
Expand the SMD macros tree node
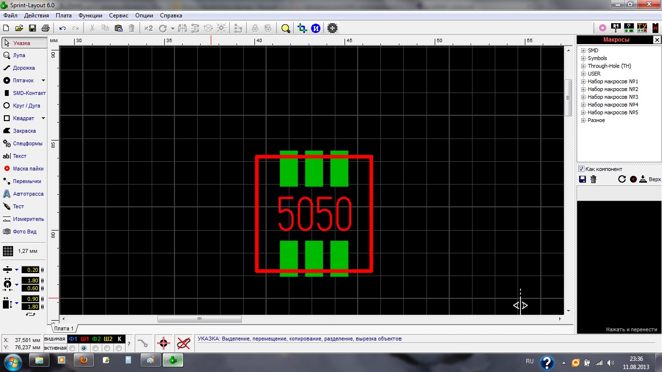coord(583,50)
